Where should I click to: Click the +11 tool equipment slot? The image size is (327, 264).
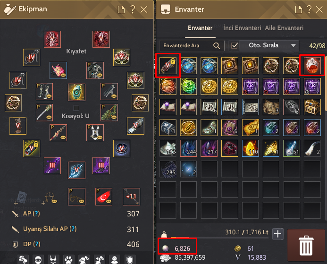tap(131, 196)
